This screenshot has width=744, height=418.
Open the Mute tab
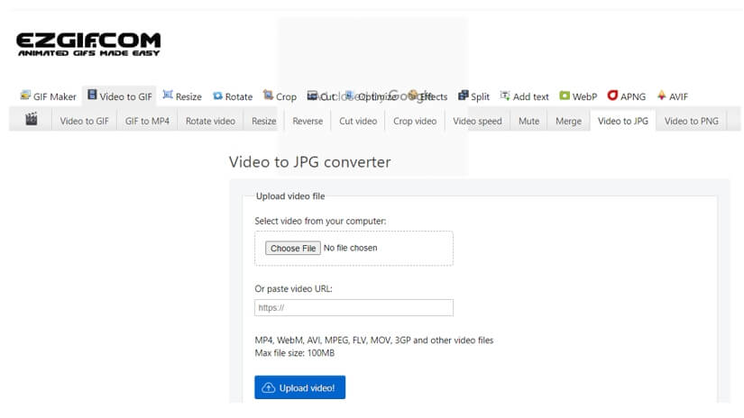click(x=528, y=121)
